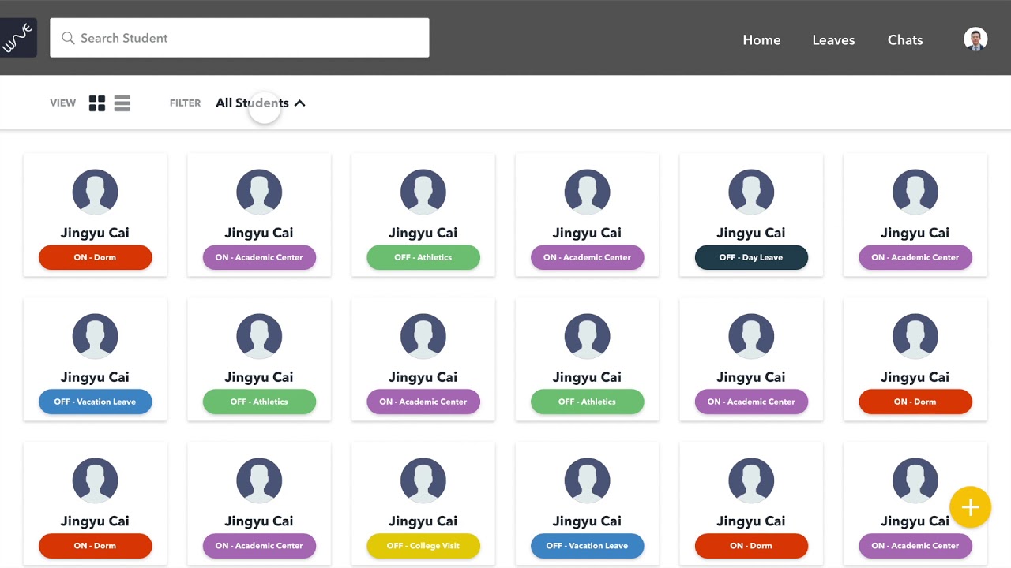The width and height of the screenshot is (1011, 568).
Task: Go to the Leaves section
Action: pyautogui.click(x=833, y=40)
